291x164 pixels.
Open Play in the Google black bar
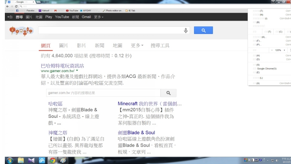tap(48, 17)
